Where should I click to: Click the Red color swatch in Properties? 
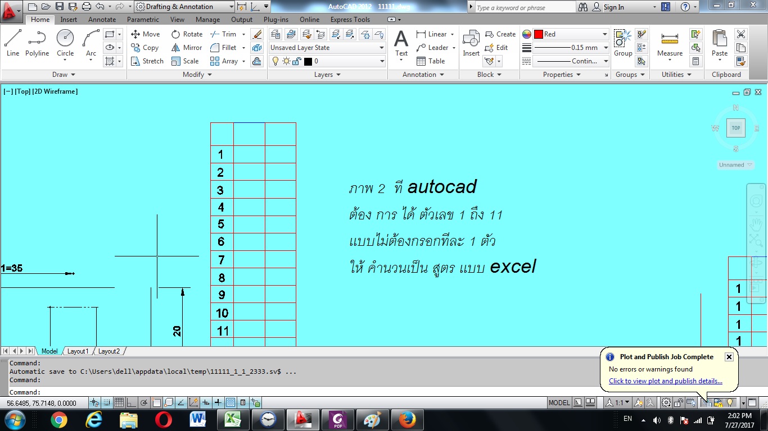(538, 34)
